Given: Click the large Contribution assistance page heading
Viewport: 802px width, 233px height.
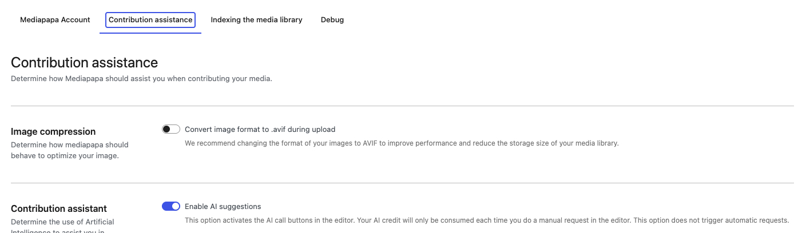Looking at the screenshot, I should [x=84, y=62].
